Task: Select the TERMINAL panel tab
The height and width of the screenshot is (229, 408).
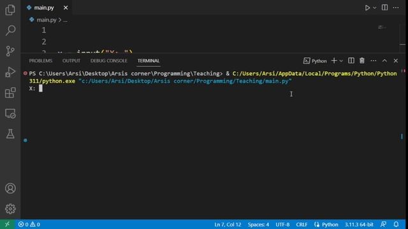Action: click(149, 61)
